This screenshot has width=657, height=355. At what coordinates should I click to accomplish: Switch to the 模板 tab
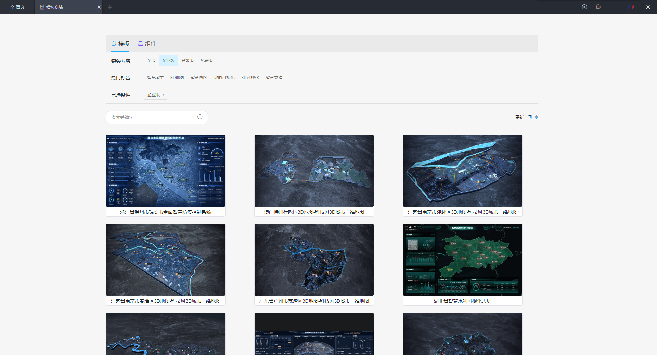pos(120,43)
